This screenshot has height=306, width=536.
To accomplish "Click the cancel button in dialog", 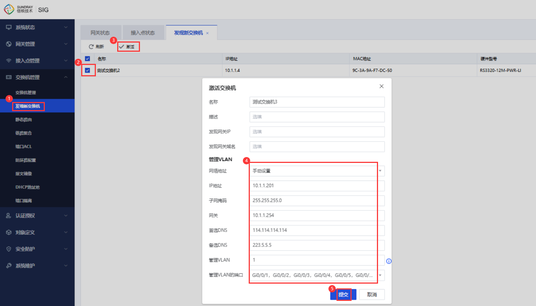I will tap(372, 295).
